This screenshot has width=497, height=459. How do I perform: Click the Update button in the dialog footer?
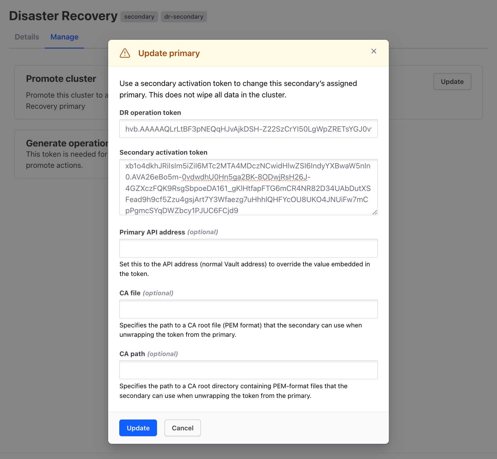[138, 428]
